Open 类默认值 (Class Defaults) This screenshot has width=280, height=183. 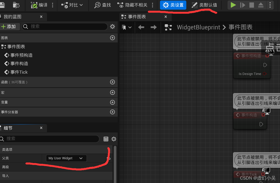coord(205,5)
